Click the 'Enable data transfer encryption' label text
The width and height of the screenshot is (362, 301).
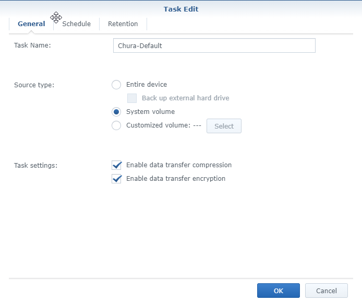[x=176, y=179]
